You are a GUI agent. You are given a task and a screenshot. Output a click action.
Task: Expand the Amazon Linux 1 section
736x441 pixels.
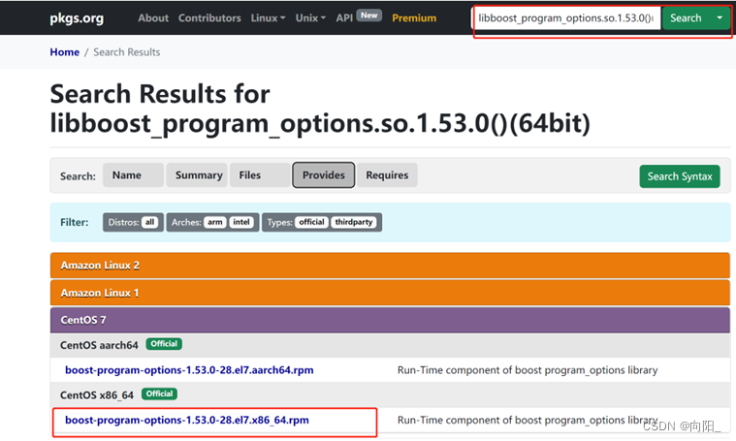[390, 293]
